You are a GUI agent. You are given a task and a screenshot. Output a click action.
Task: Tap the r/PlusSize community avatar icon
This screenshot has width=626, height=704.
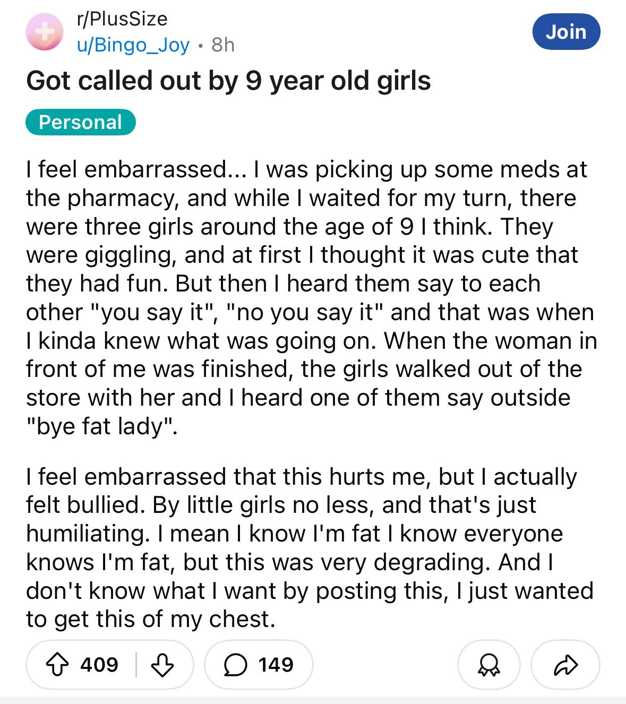pos(45,32)
